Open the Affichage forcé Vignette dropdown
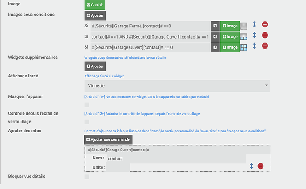The width and height of the screenshot is (306, 189). (x=177, y=85)
